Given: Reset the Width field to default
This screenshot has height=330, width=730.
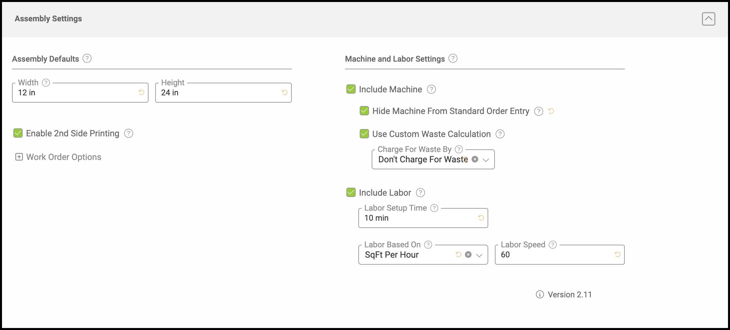Looking at the screenshot, I should [142, 92].
